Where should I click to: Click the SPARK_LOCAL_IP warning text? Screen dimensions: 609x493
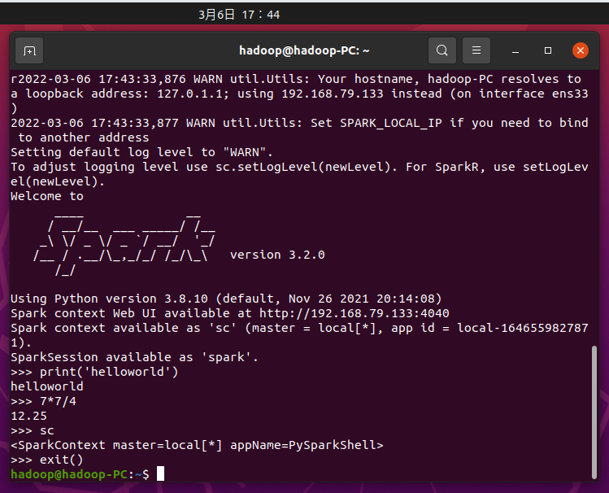coord(299,130)
